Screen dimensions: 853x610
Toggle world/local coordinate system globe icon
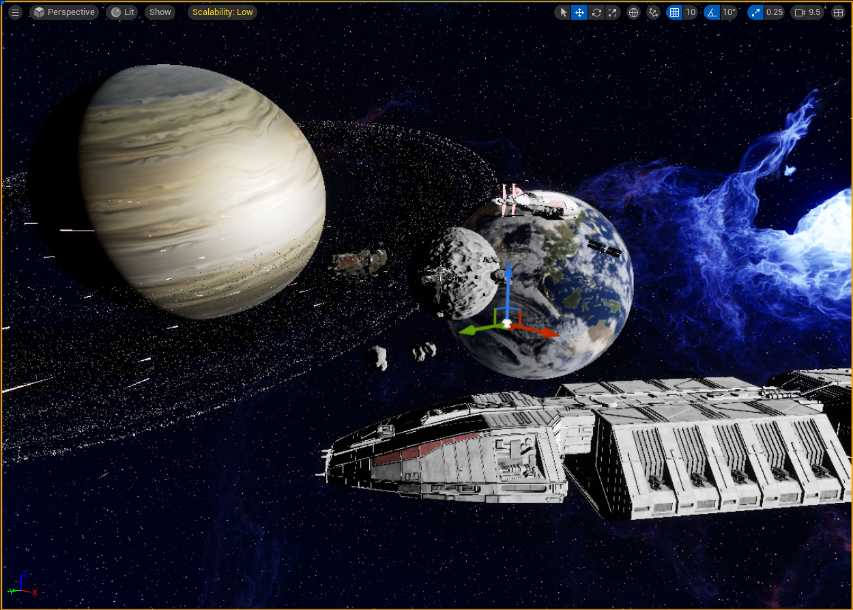coord(633,12)
